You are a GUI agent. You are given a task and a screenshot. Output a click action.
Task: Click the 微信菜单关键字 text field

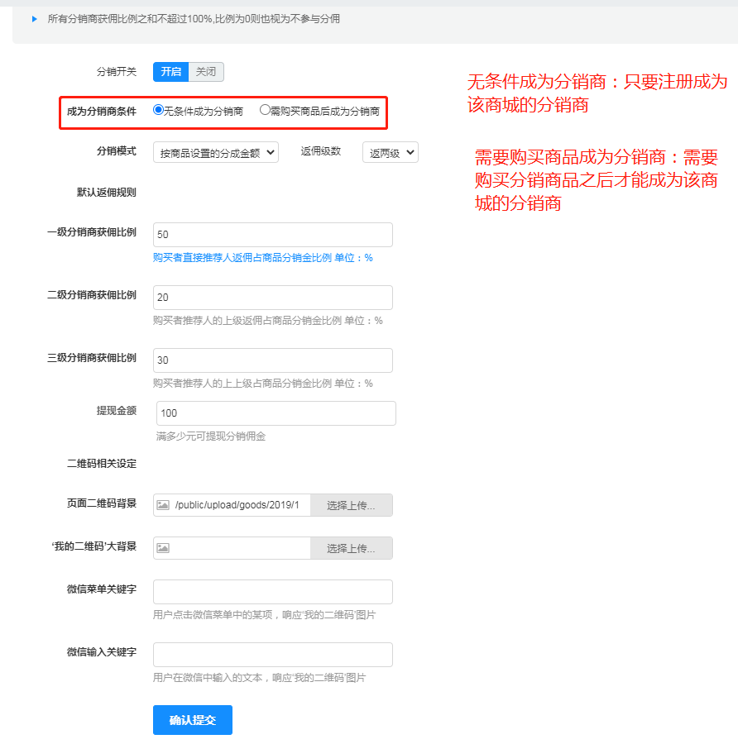(x=273, y=592)
